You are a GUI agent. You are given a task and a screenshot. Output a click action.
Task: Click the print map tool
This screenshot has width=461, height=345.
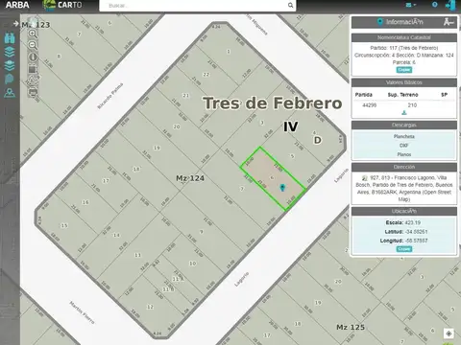[33, 93]
